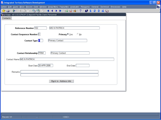Click the <OSC> status bar indicator
The width and height of the screenshot is (161, 120).
(x=66, y=117)
